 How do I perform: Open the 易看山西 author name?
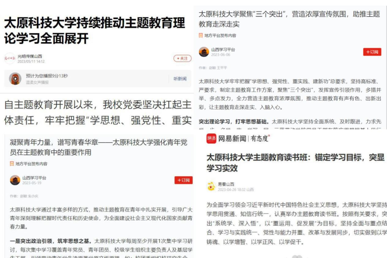[x=226, y=184]
